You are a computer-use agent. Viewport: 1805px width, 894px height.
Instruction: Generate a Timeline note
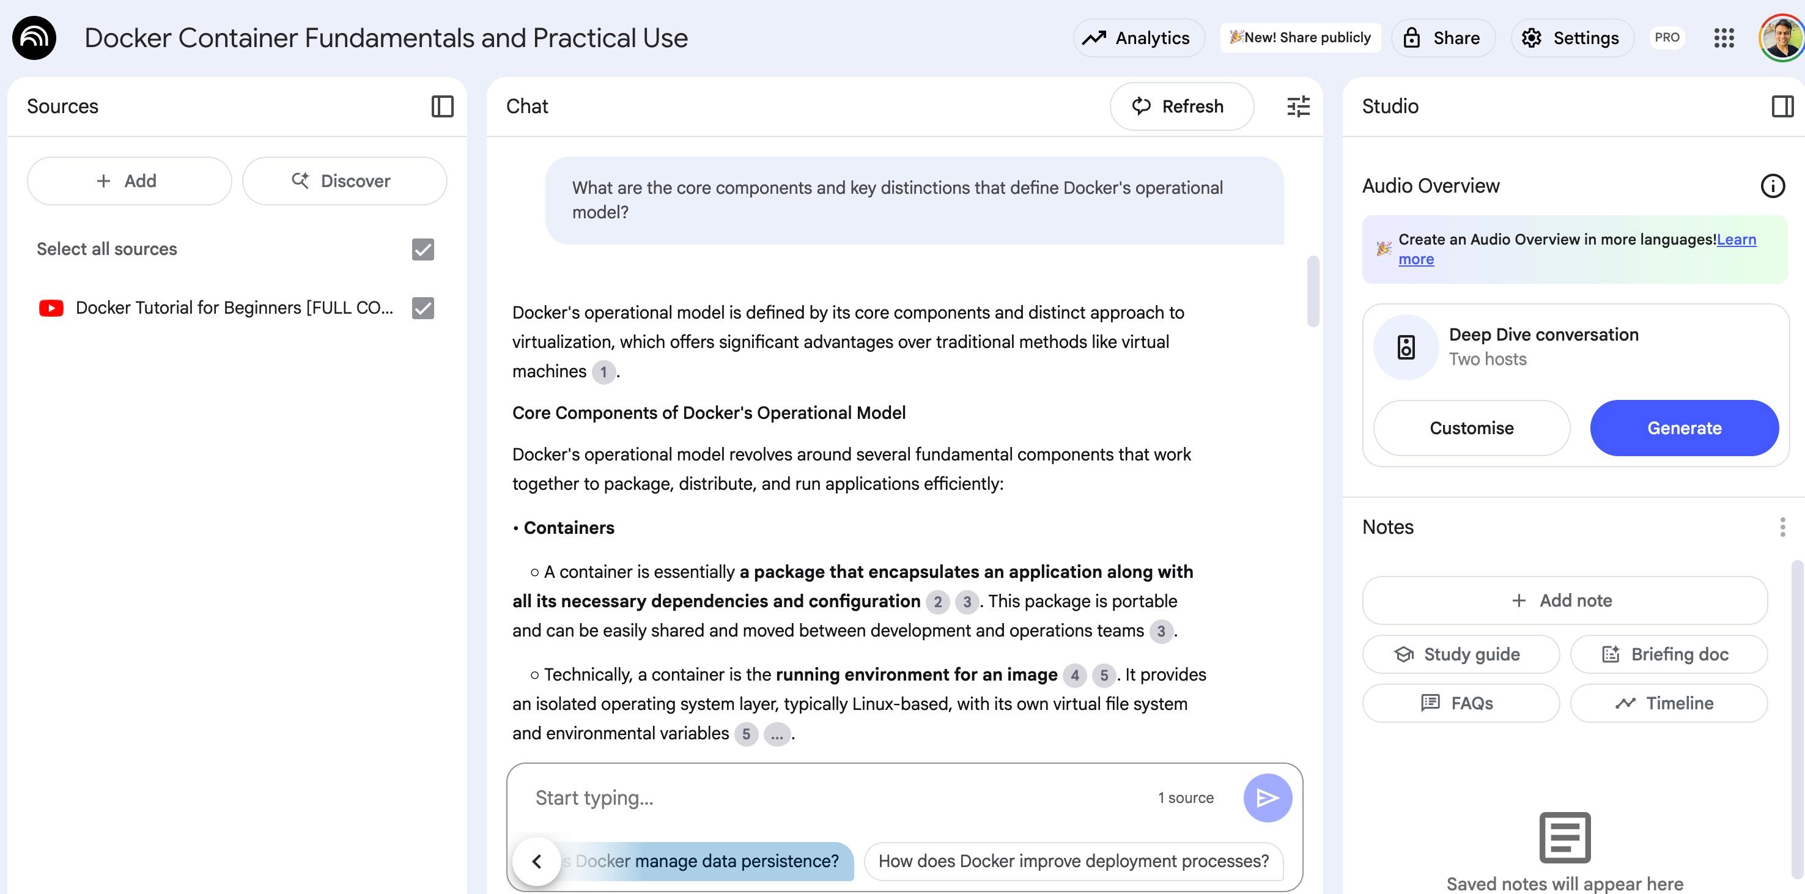coord(1669,703)
